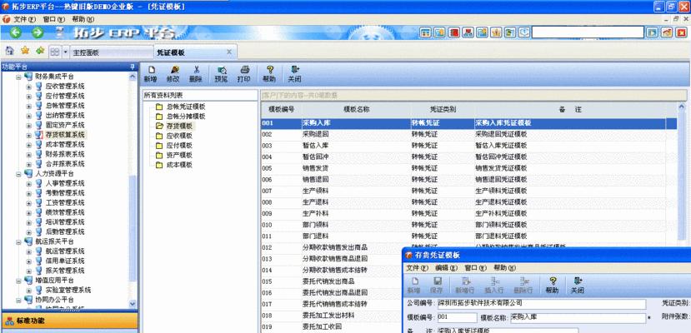Go back with the green left arrow
The image size is (691, 333).
click(x=16, y=32)
